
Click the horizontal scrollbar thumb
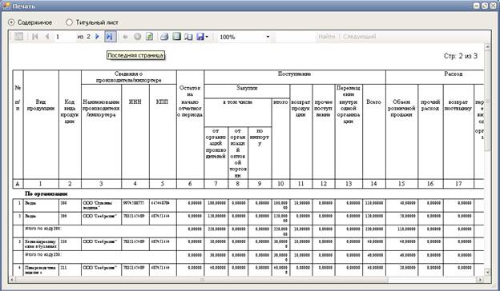click(x=202, y=280)
